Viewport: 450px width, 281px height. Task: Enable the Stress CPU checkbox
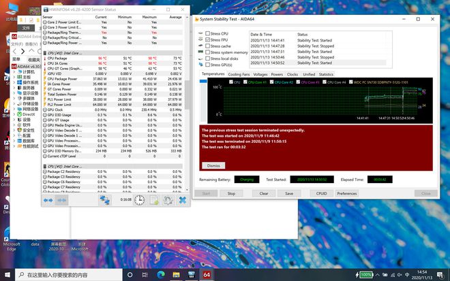[x=207, y=33]
